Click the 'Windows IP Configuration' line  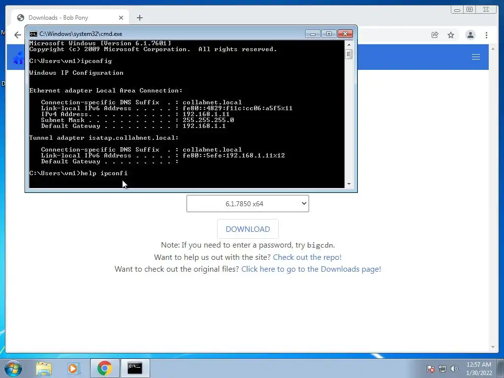pyautogui.click(x=76, y=73)
